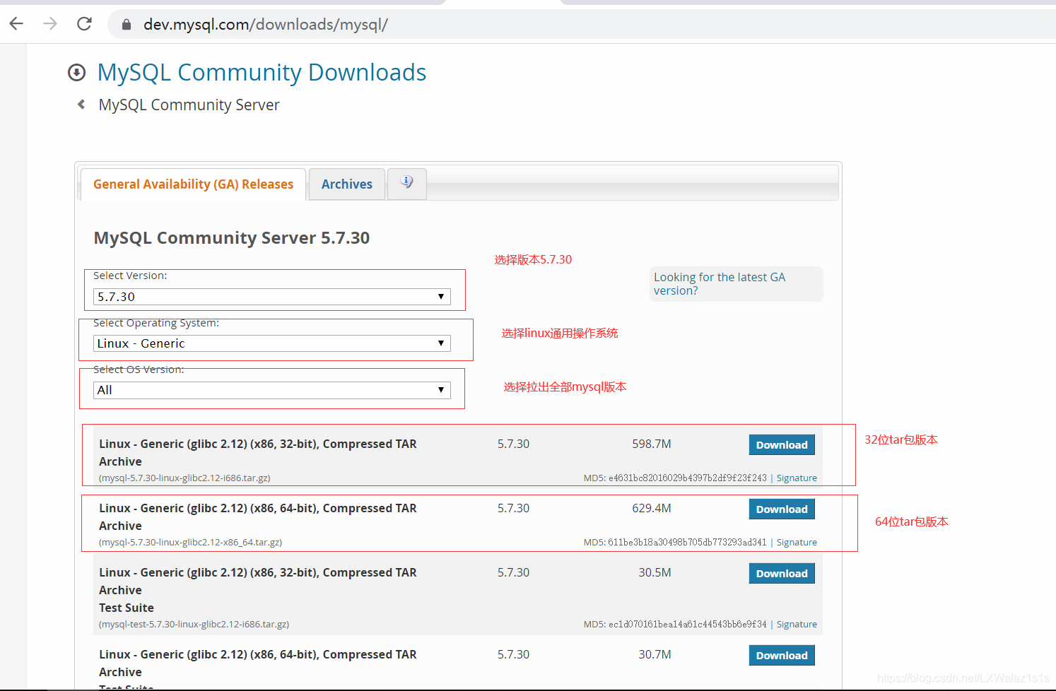Click the 32-bit Test Suite package title
The height and width of the screenshot is (691, 1056).
click(258, 590)
